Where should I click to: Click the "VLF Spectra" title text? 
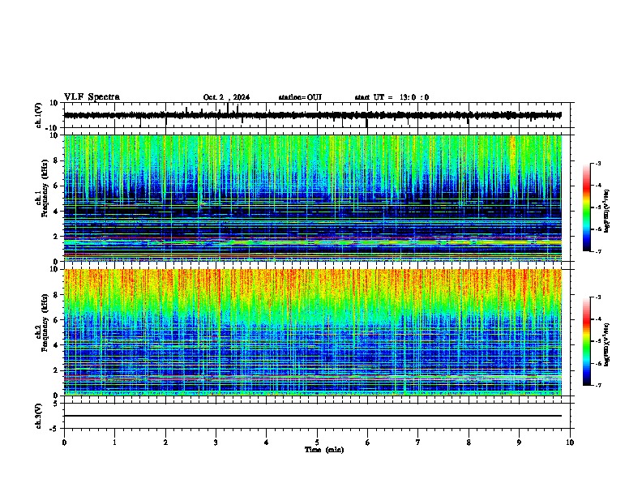coord(92,97)
